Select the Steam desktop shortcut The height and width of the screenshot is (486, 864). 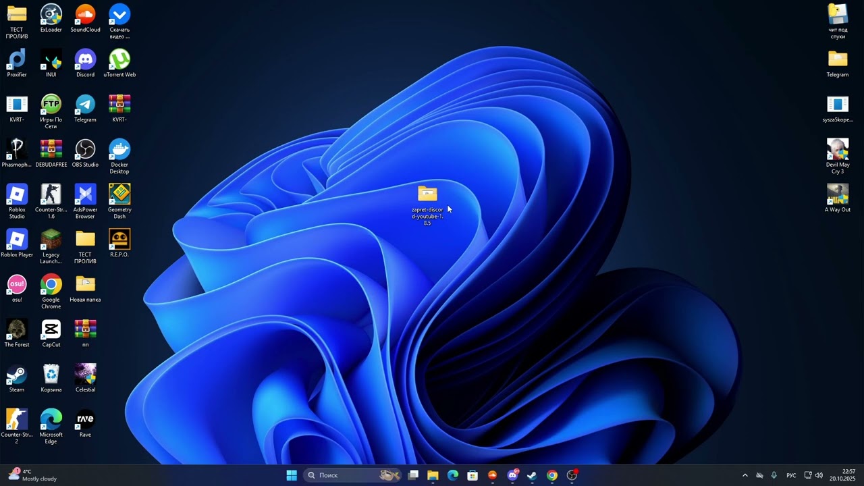[x=17, y=378]
